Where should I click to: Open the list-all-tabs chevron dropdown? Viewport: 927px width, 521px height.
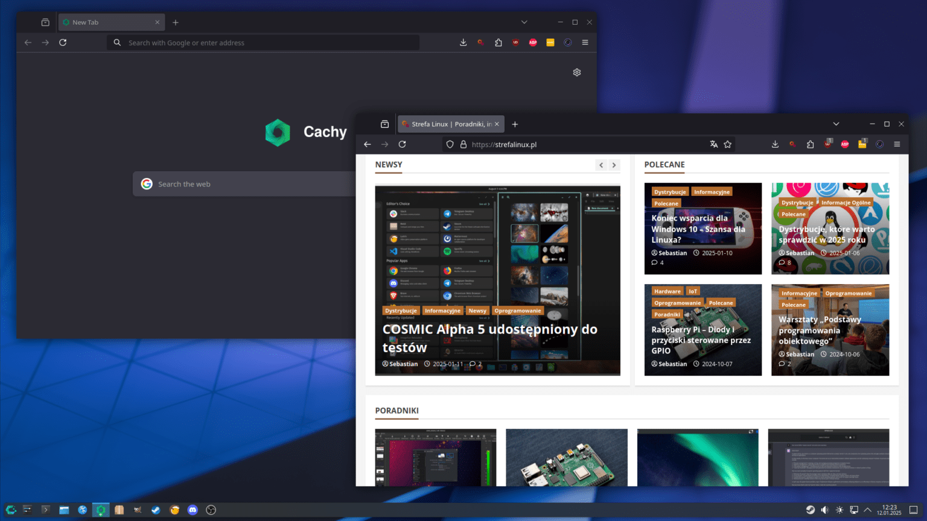(x=836, y=124)
